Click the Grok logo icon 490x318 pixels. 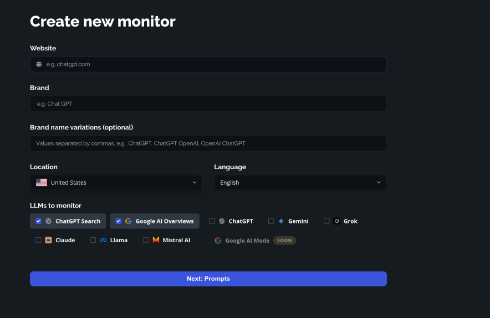336,221
